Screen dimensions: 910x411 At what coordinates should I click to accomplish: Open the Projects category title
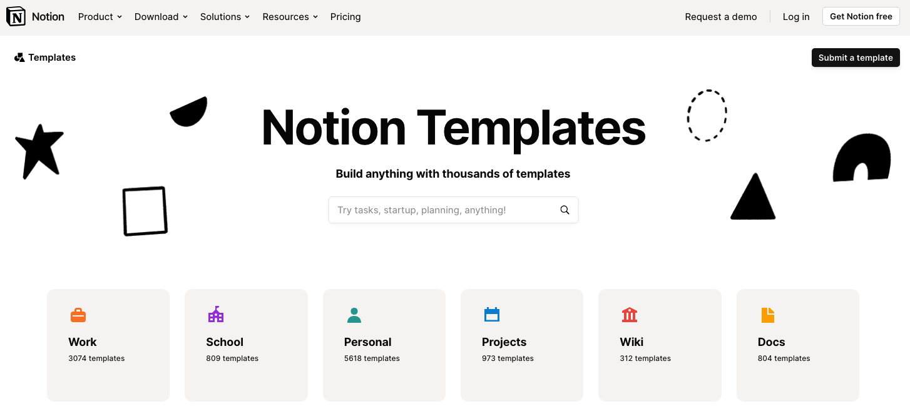point(504,342)
